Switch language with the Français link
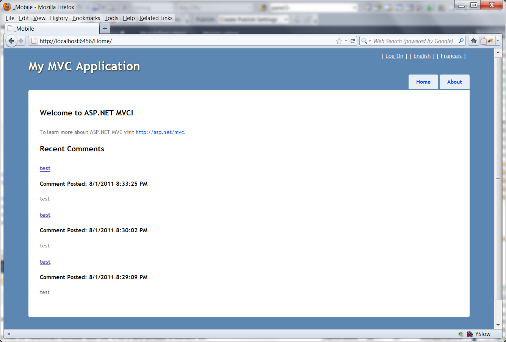The width and height of the screenshot is (506, 342). 451,56
